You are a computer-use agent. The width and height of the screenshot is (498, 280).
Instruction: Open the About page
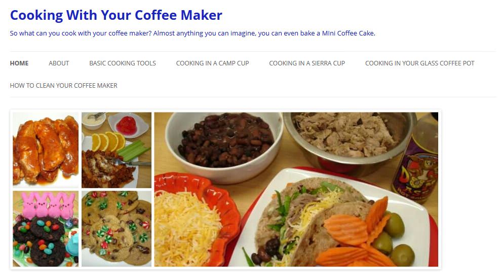click(59, 63)
